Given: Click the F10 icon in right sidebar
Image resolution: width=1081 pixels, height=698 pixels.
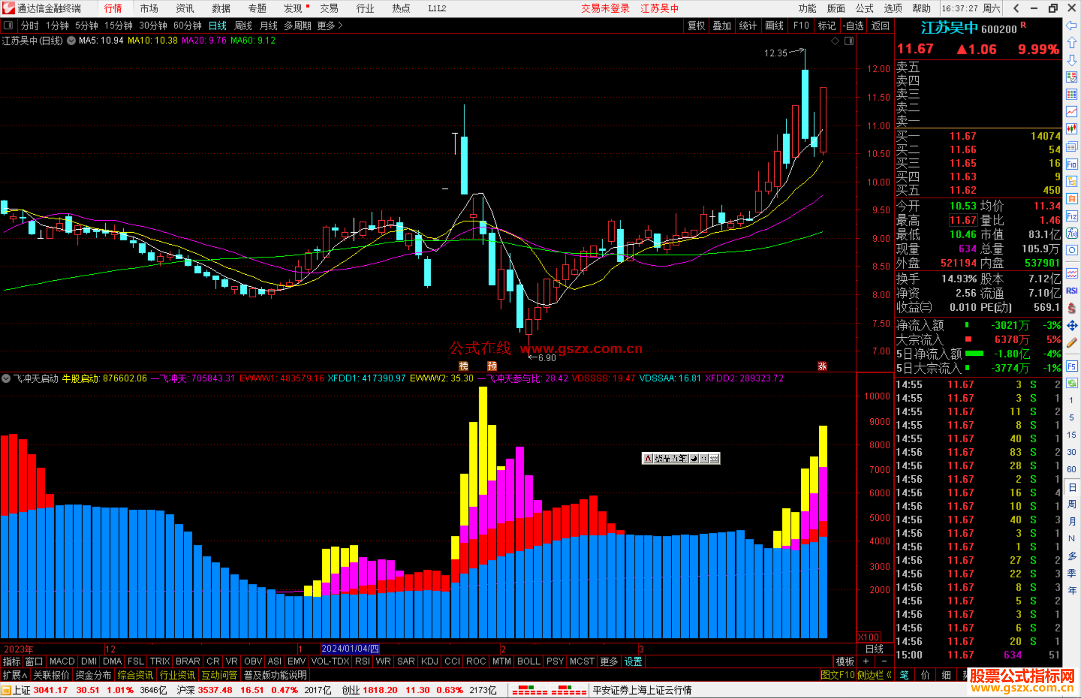Looking at the screenshot, I should pyautogui.click(x=1071, y=164).
